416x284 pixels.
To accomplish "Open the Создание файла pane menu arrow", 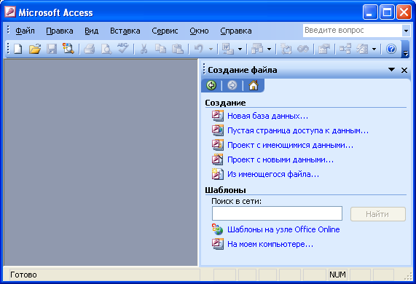I will [391, 70].
